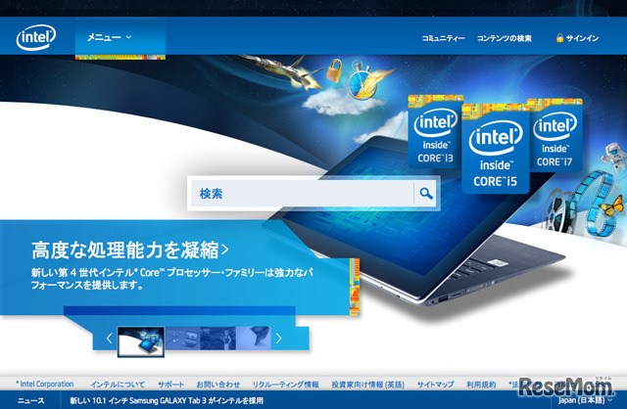Open the 利用規約 footer link
The width and height of the screenshot is (627, 409).
point(481,385)
